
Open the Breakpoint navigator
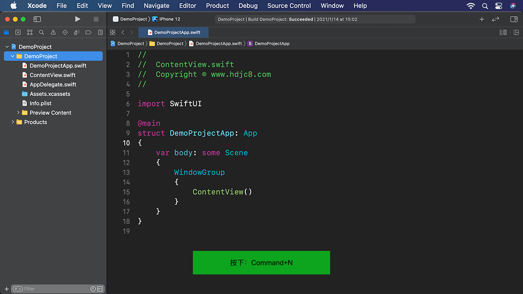pyautogui.click(x=89, y=33)
